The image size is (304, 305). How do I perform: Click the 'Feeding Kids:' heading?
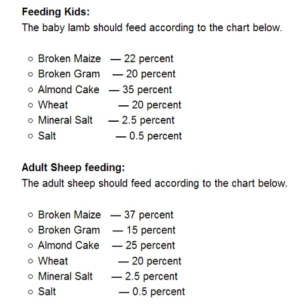click(x=56, y=12)
